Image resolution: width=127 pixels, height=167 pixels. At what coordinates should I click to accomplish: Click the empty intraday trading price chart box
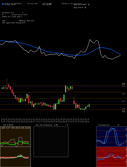pos(51,142)
